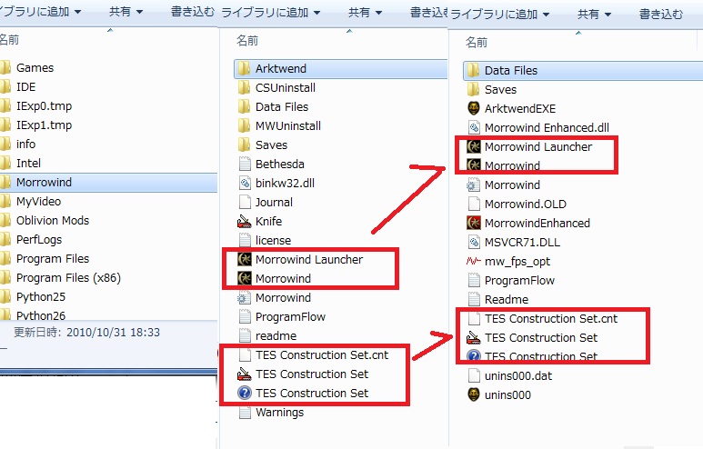Click the license file name
This screenshot has width=703, height=449.
pos(273,241)
